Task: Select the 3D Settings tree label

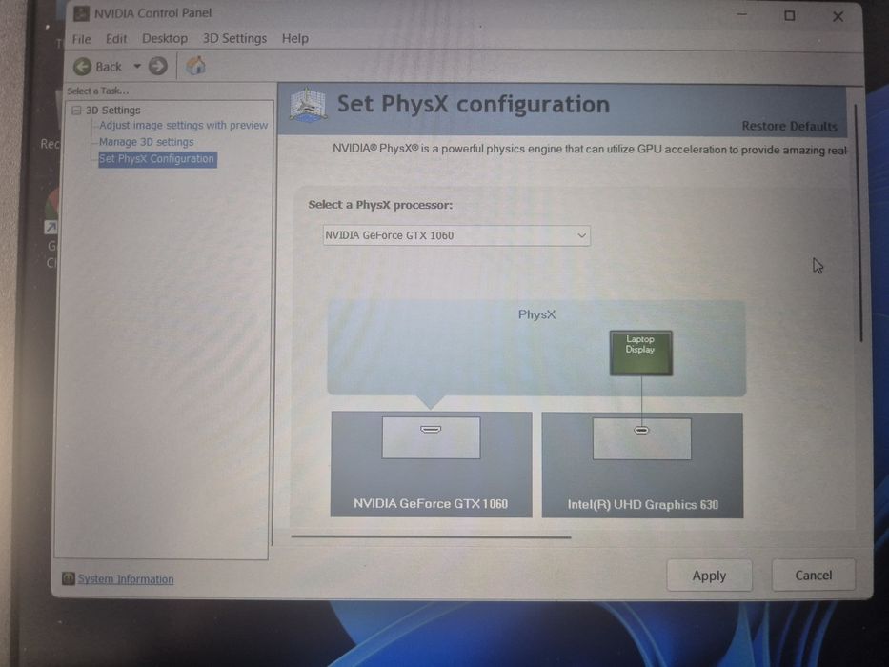Action: pyautogui.click(x=112, y=110)
